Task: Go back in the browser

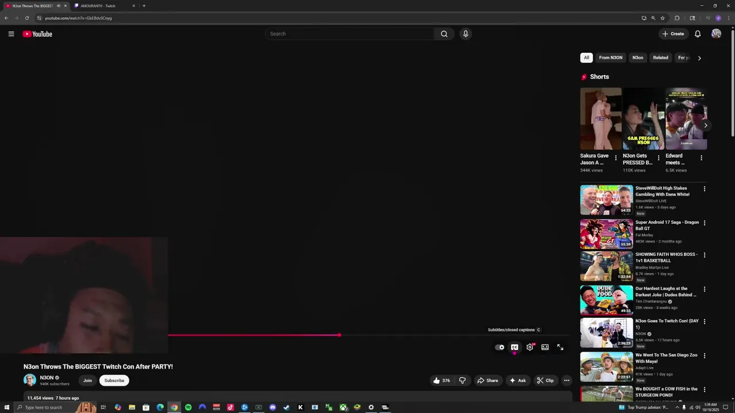Action: [6, 18]
